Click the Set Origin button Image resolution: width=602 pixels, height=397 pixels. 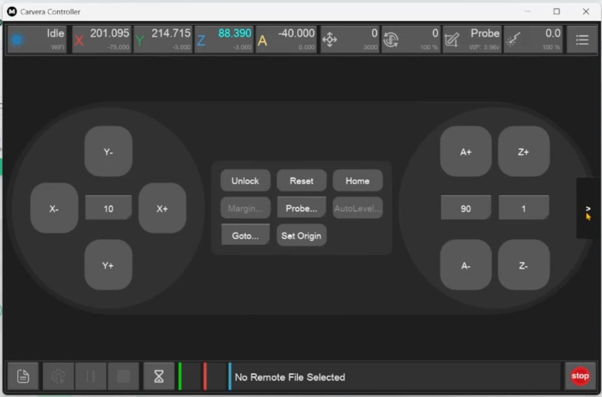coord(302,235)
